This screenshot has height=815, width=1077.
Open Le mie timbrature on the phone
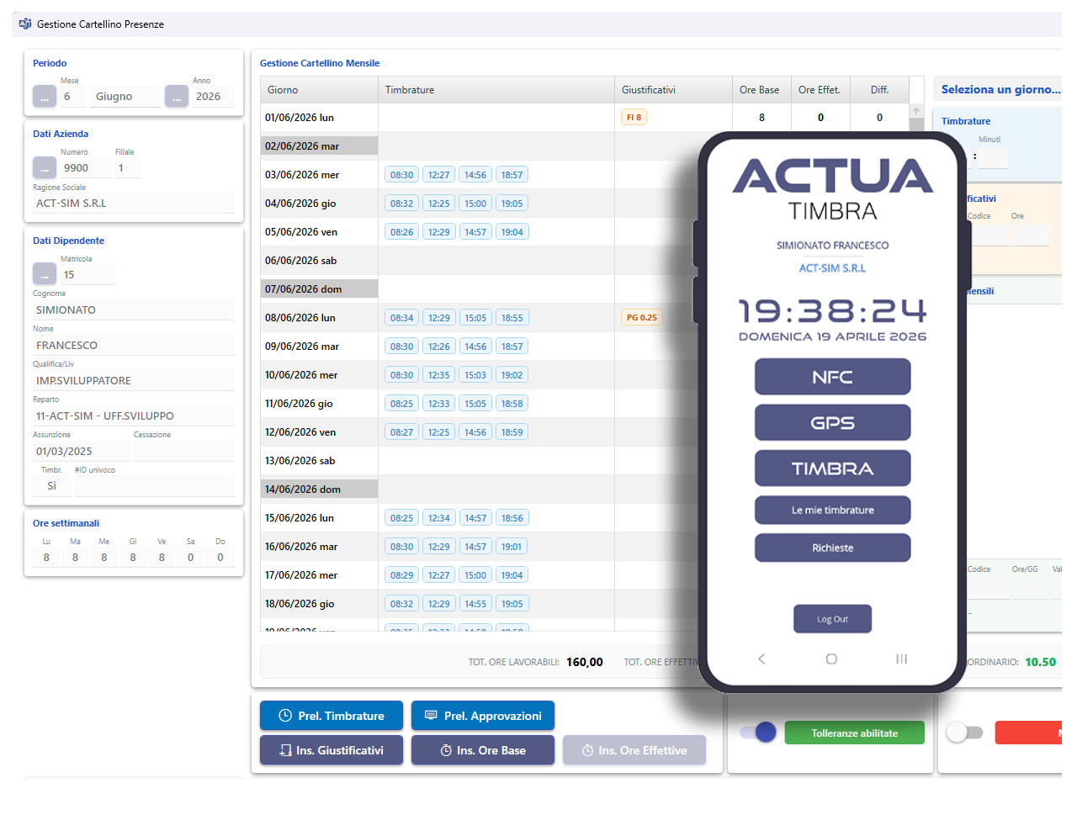pyautogui.click(x=833, y=510)
